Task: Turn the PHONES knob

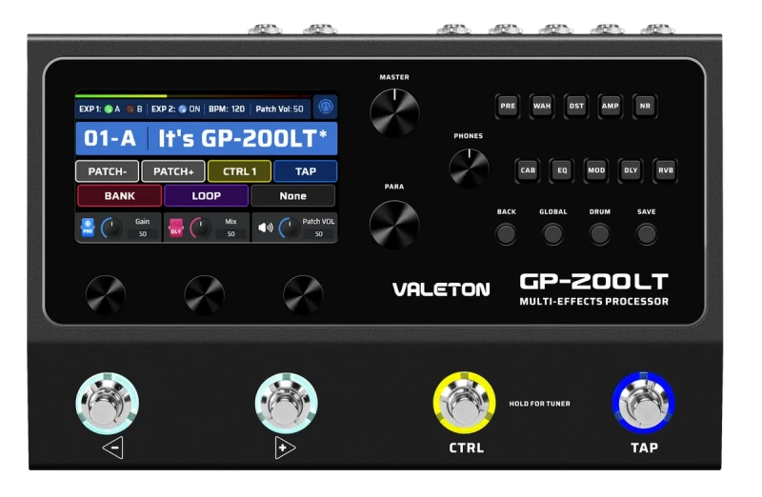Action: [469, 168]
